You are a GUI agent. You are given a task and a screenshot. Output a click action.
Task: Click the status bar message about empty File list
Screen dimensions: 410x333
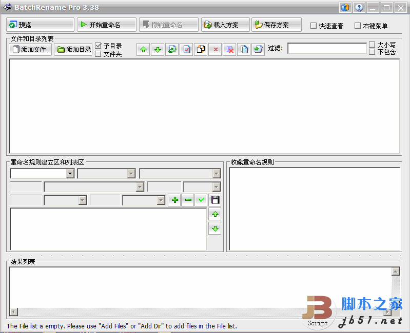click(122, 326)
